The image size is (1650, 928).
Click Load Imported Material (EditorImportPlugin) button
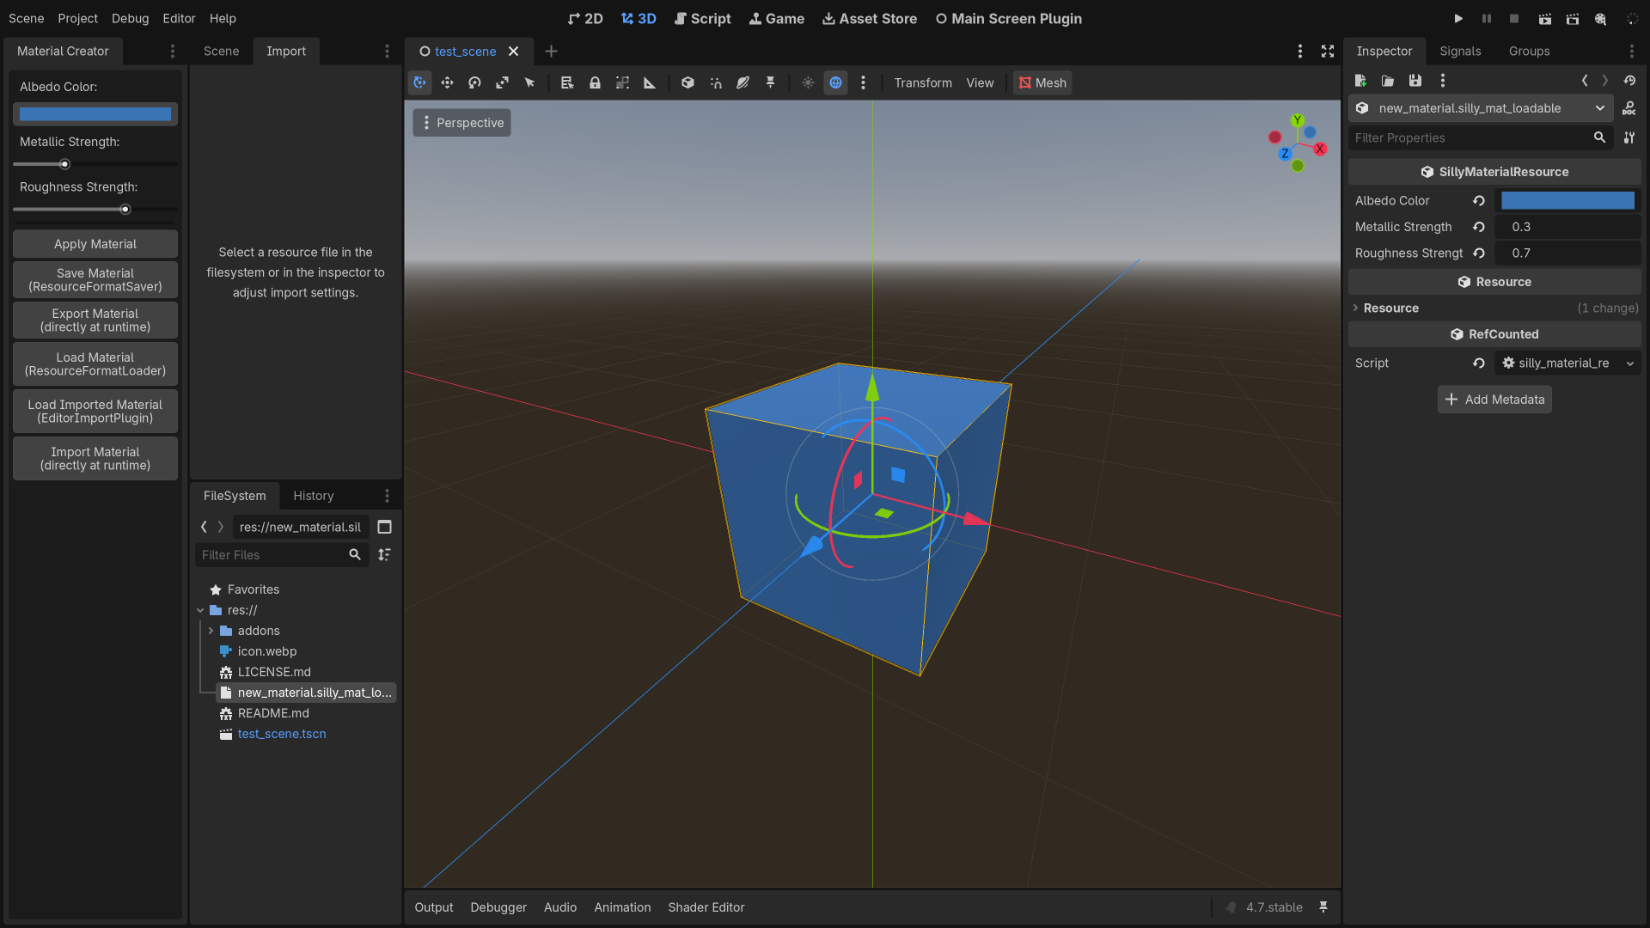(95, 412)
